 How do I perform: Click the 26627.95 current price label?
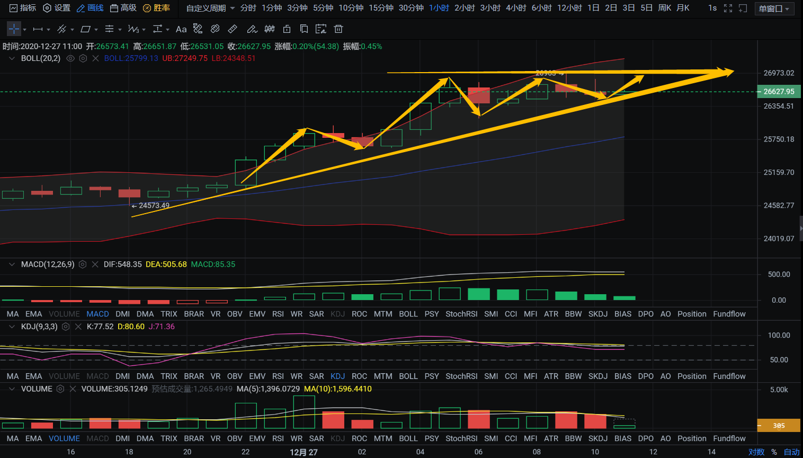[779, 91]
